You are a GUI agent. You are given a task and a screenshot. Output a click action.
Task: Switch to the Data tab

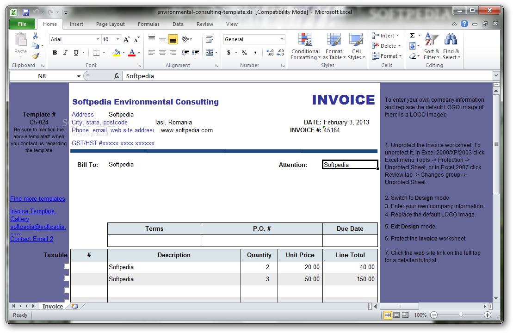(x=178, y=24)
